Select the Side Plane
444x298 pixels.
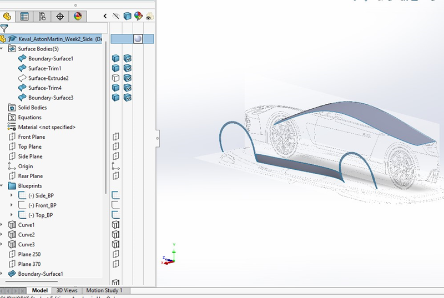(x=30, y=156)
